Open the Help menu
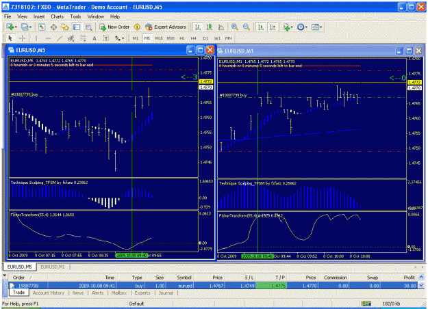This screenshot has width=428, height=309. pyautogui.click(x=115, y=16)
